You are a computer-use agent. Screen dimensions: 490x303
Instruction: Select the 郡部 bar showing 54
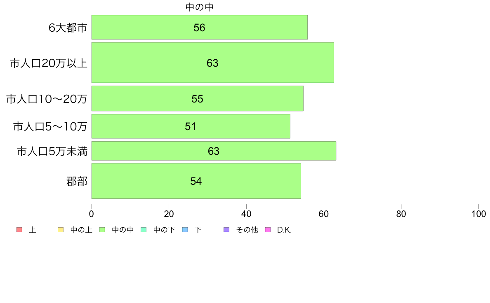[x=196, y=181]
